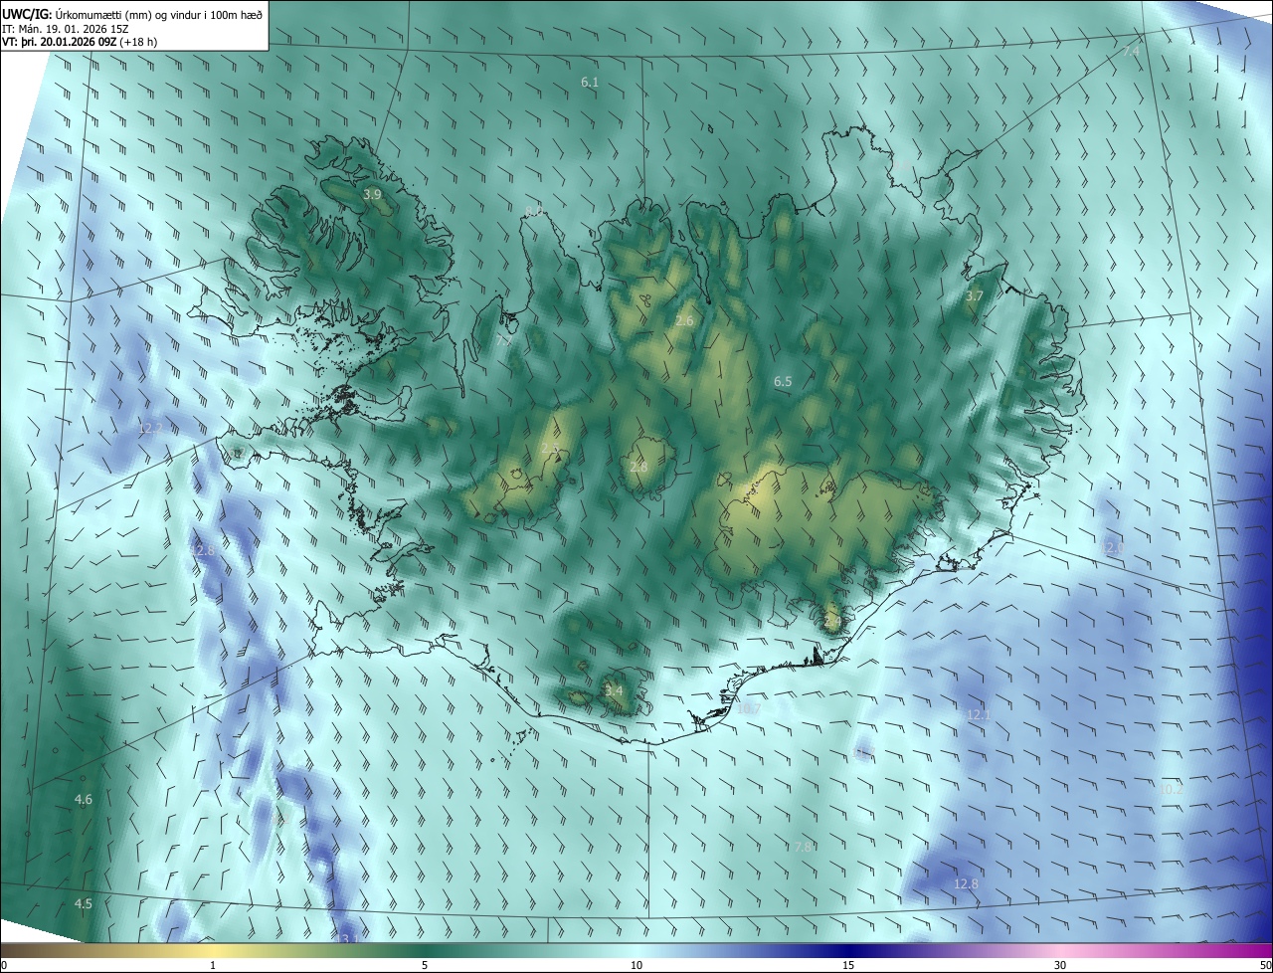Click the 3.7 value in northeast Iceland
Viewport: 1273px width, 973px height.
tap(975, 295)
